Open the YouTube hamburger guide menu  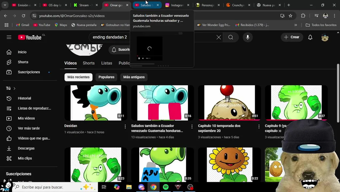9,37
